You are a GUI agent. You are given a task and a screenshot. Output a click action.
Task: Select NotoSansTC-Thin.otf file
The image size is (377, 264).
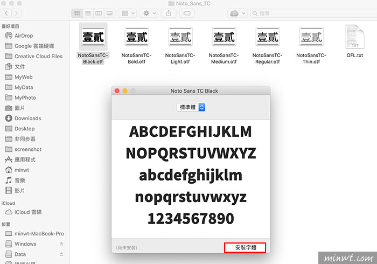[311, 46]
